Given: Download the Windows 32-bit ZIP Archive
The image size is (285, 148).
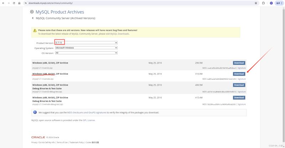Looking at the screenshot, I should 239,63.
